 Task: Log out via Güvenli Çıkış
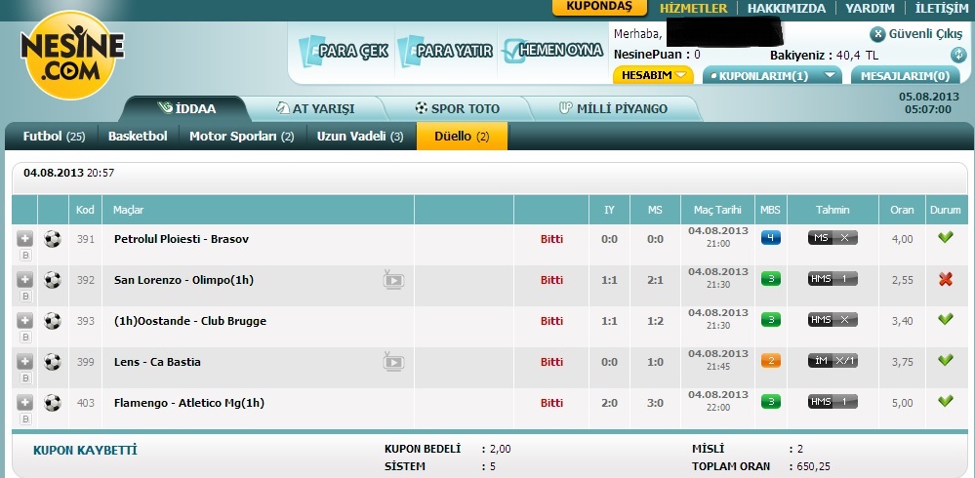(x=915, y=34)
